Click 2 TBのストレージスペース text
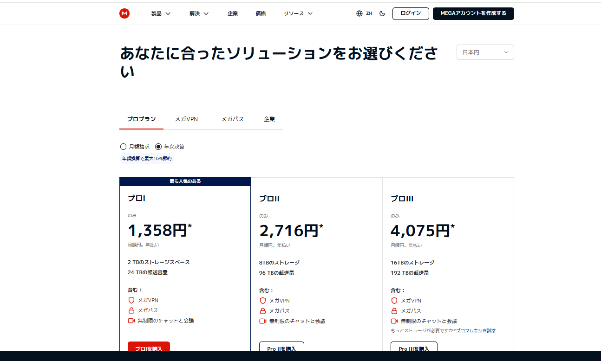Viewport: 601px width, 361px height. click(159, 262)
